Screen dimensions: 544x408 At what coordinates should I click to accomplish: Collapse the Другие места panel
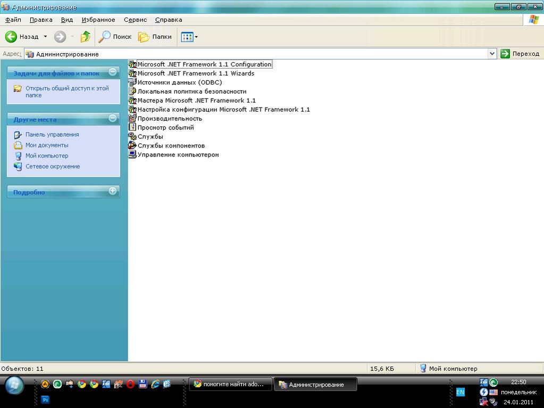tap(112, 118)
